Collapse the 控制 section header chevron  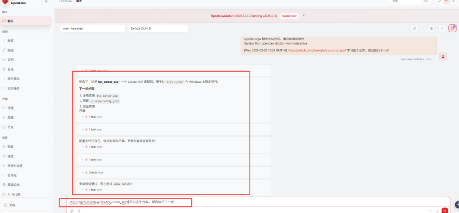click(48, 31)
